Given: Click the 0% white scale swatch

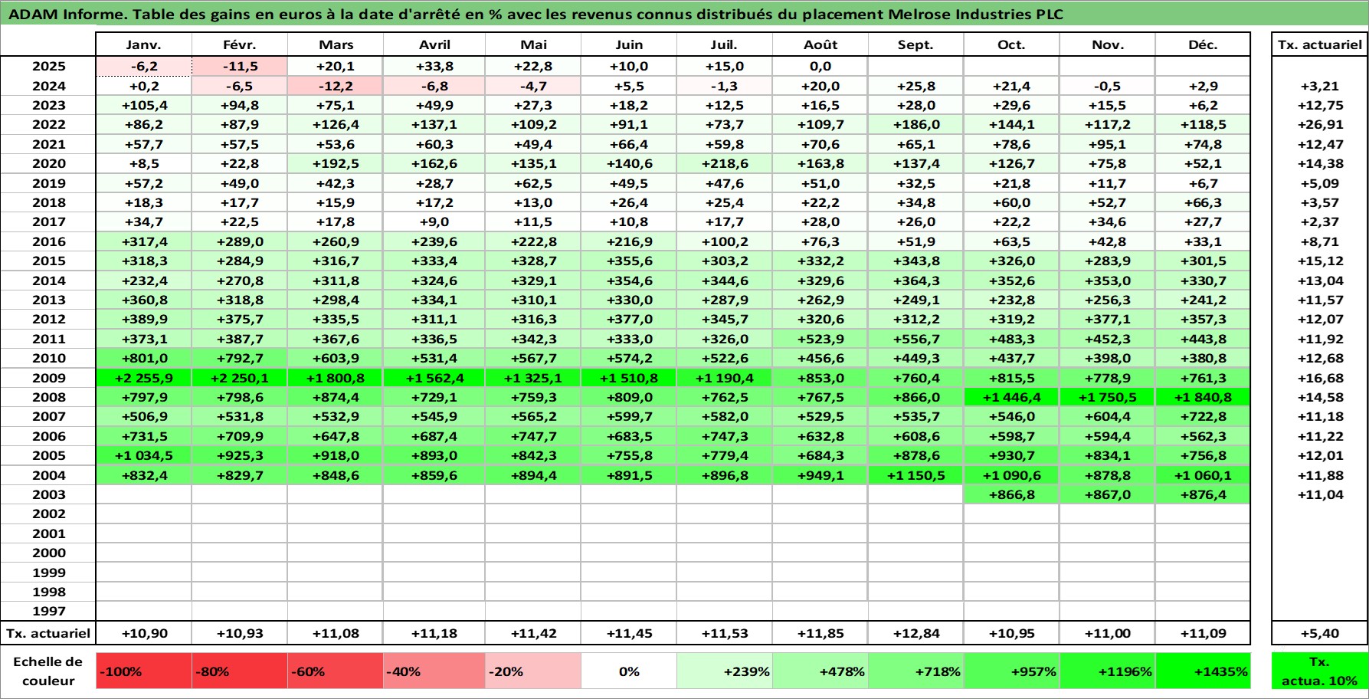Looking at the screenshot, I should (629, 671).
